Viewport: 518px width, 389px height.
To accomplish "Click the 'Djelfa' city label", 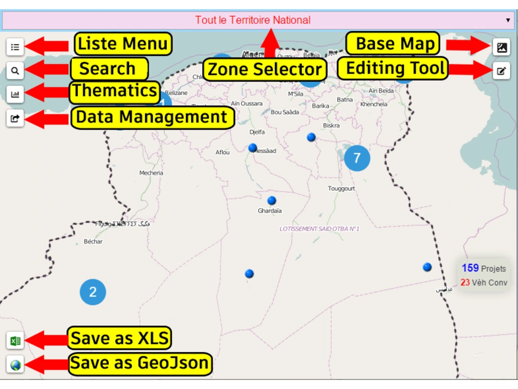I will pyautogui.click(x=257, y=132).
